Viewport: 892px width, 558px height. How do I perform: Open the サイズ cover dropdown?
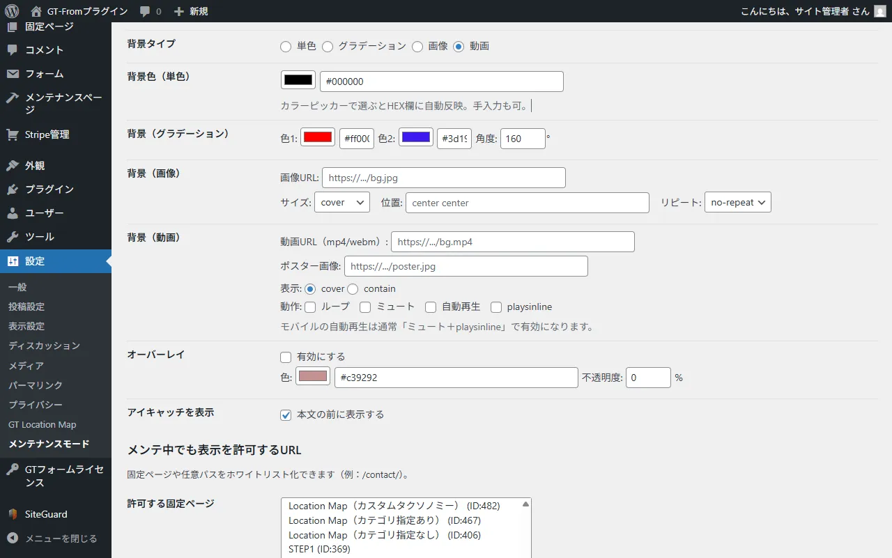point(342,203)
